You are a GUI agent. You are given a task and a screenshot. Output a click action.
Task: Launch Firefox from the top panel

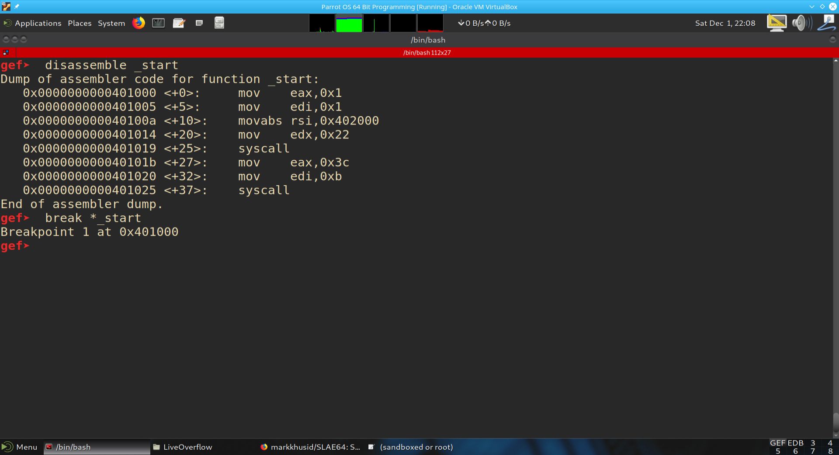click(x=139, y=23)
